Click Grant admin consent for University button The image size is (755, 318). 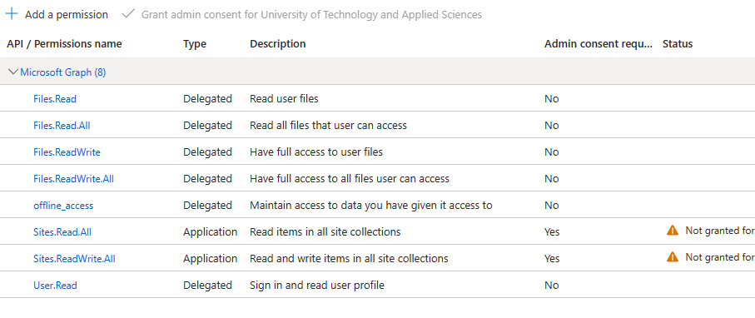302,14
